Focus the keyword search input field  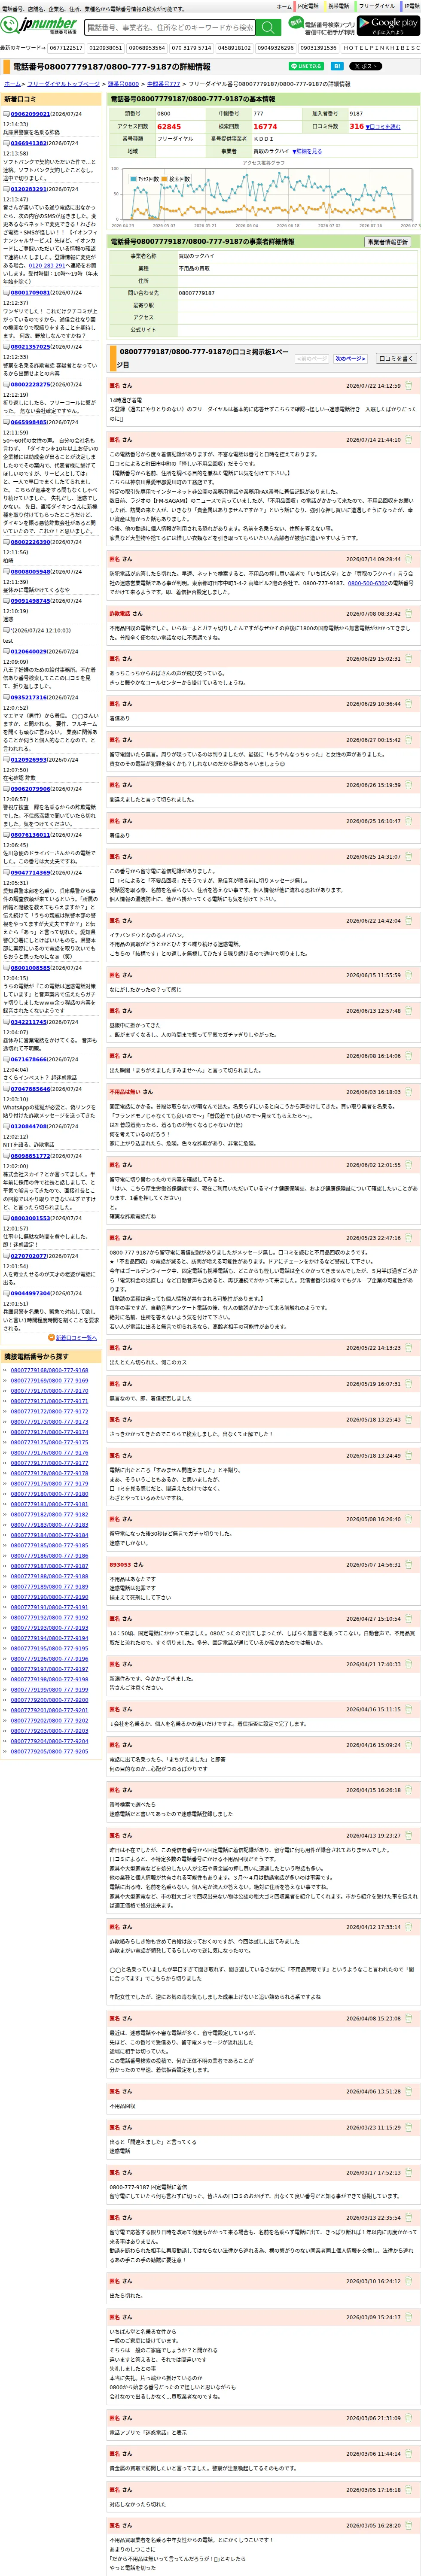click(171, 27)
